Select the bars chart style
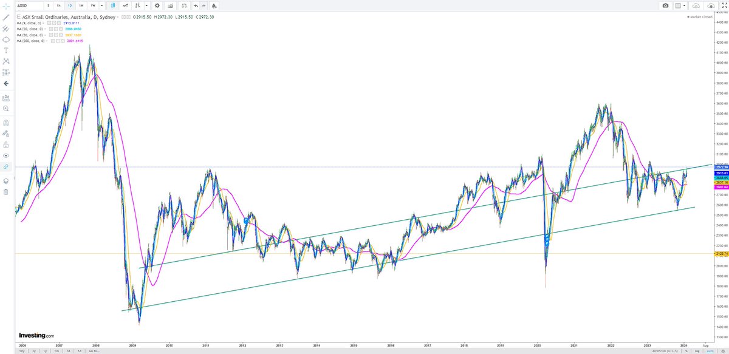This screenshot has height=354, width=729. tap(137, 5)
